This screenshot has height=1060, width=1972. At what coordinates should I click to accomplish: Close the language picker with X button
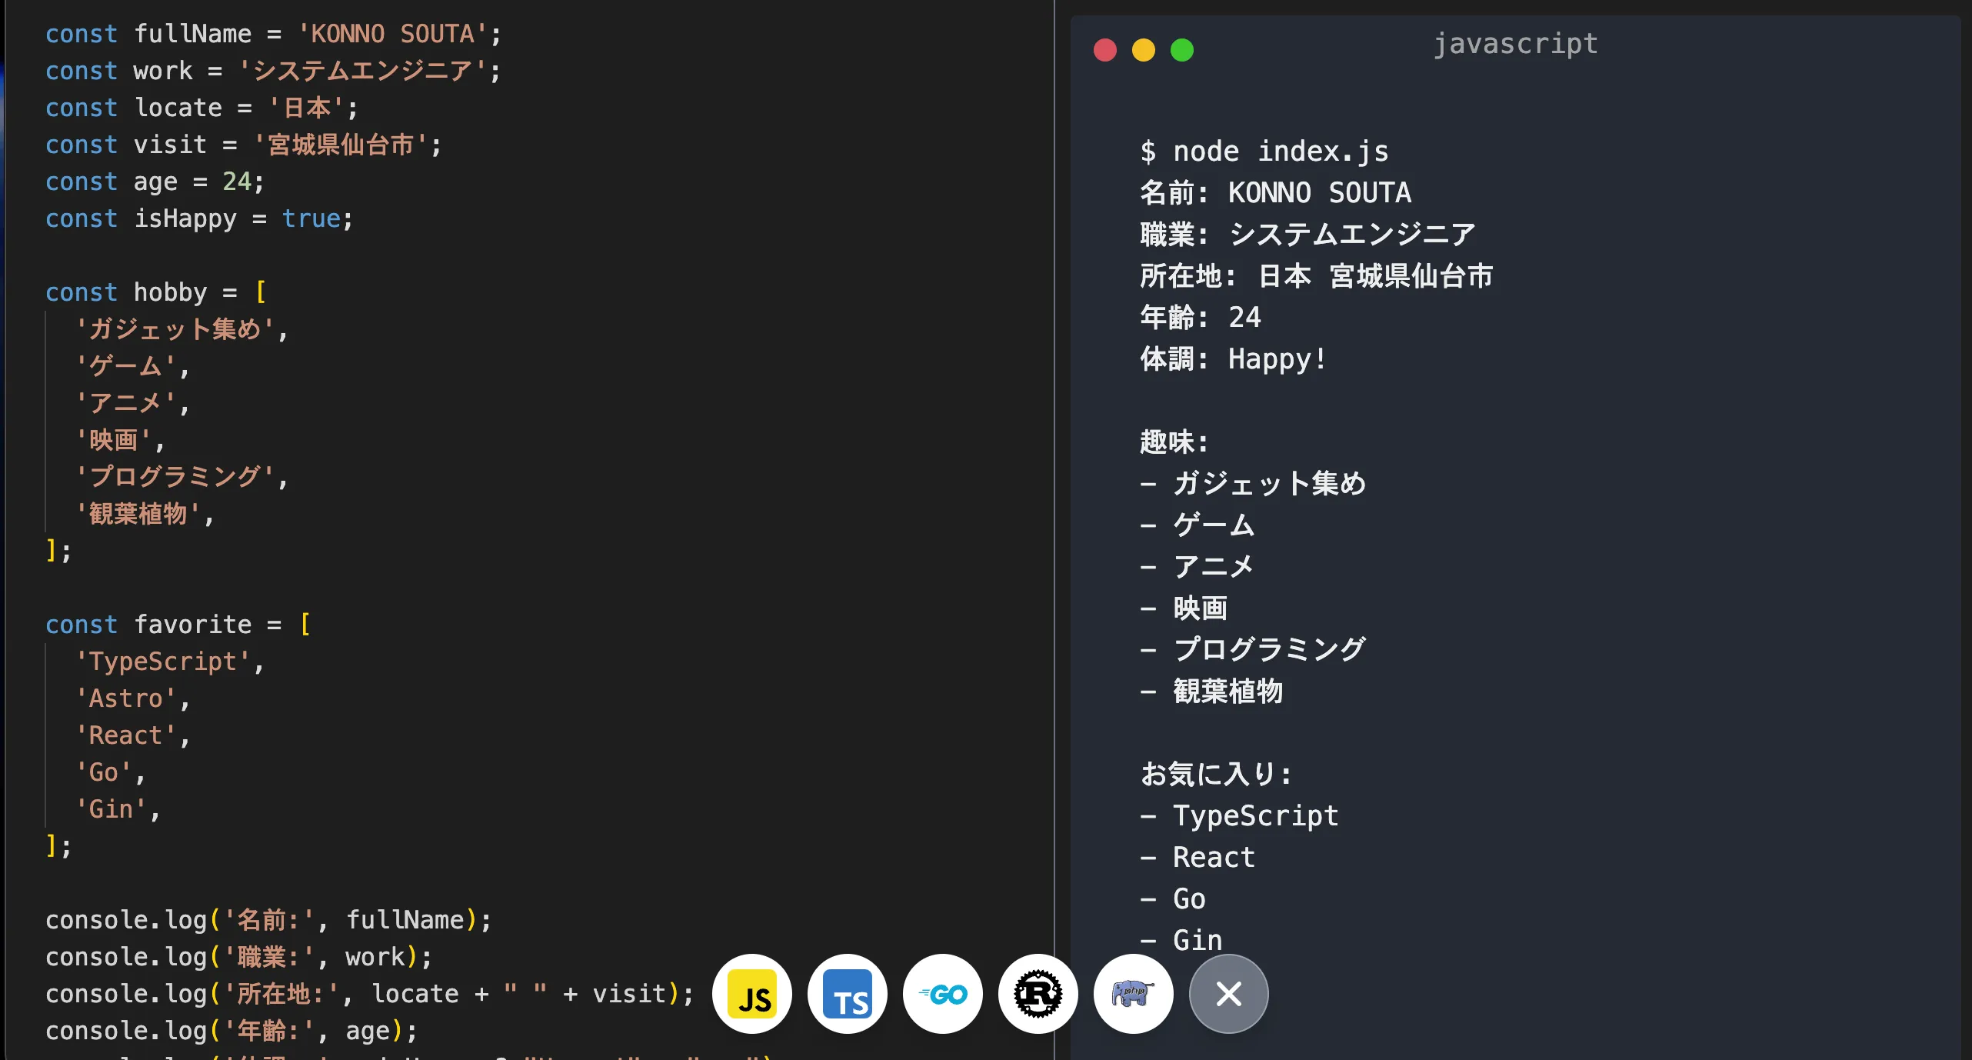tap(1228, 994)
